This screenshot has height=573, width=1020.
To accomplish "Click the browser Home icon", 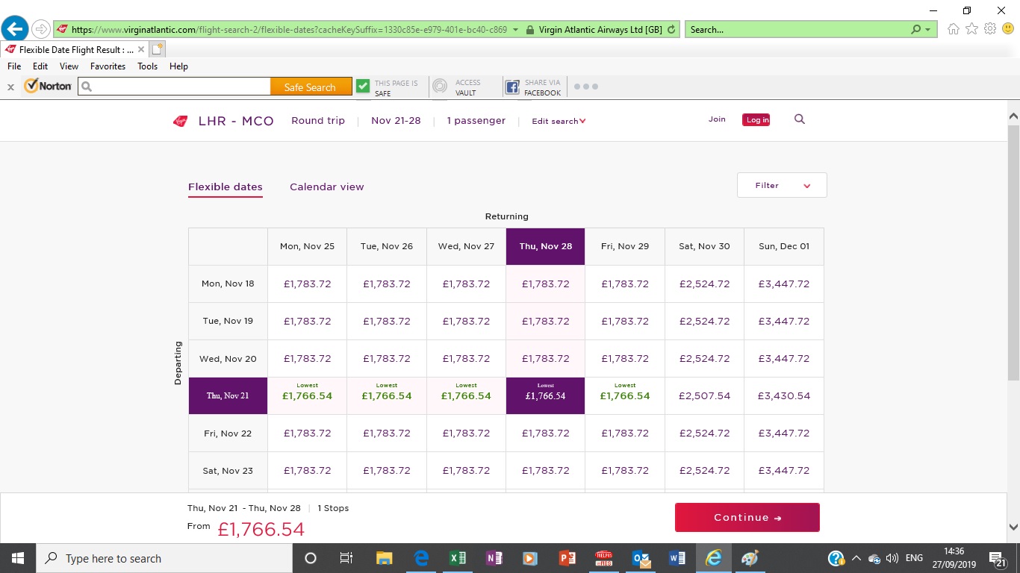I will (954, 29).
